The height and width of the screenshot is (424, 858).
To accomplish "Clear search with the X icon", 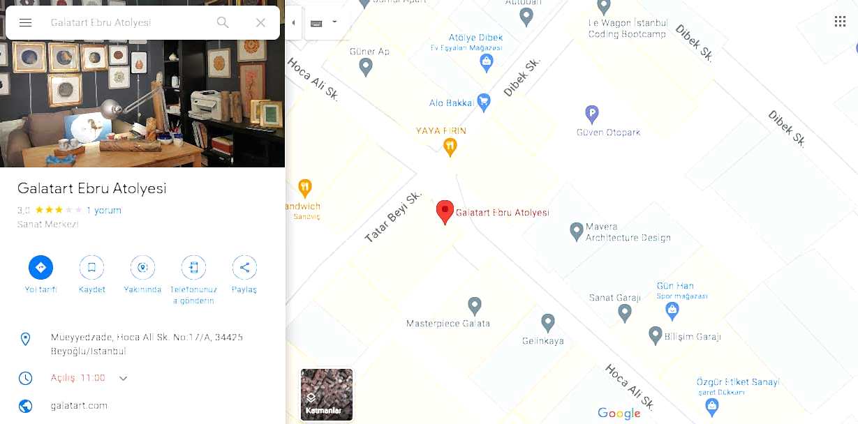I will [260, 22].
